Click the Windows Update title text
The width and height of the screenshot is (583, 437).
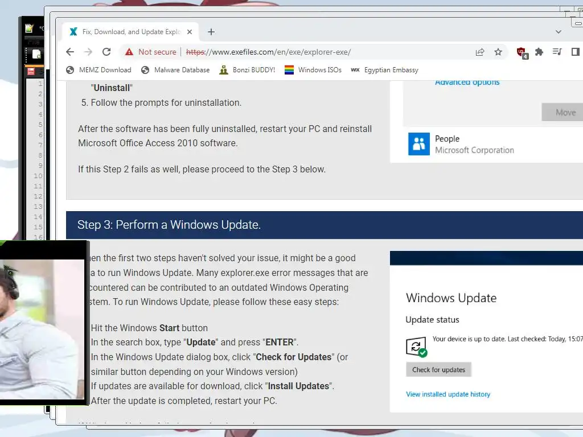tap(451, 298)
